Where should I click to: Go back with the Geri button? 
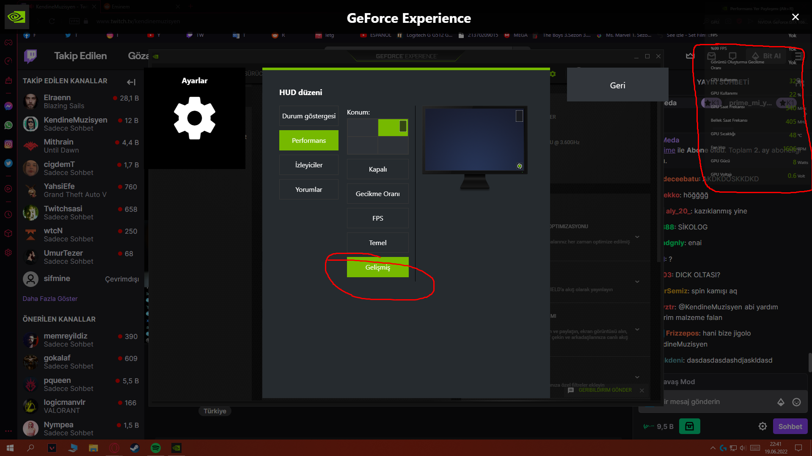(x=617, y=85)
